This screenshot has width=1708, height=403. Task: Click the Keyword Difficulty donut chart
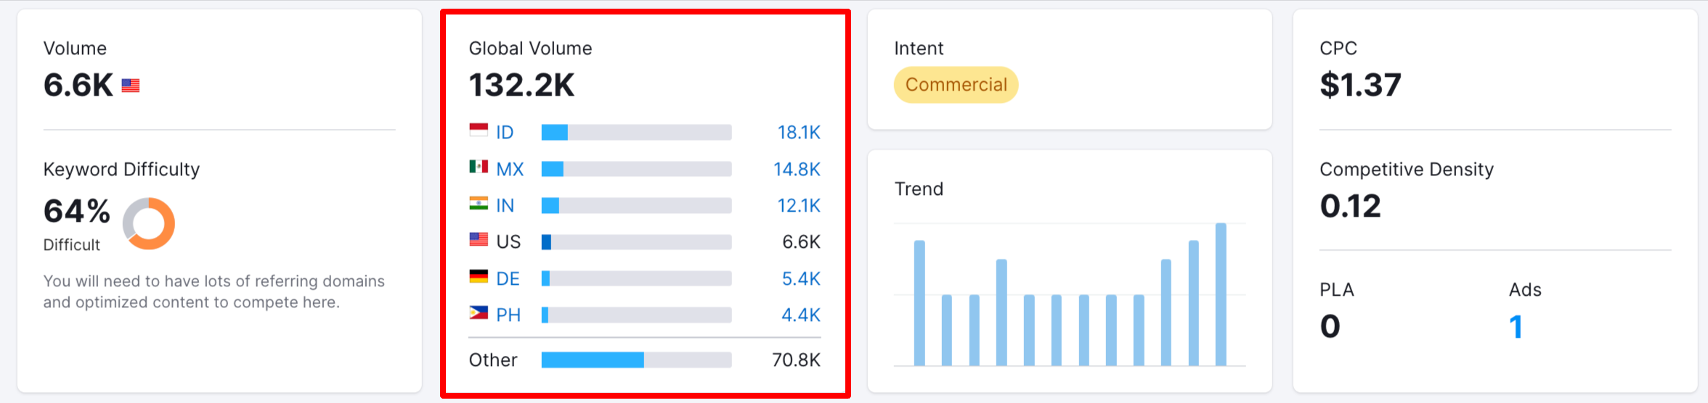[x=149, y=223]
